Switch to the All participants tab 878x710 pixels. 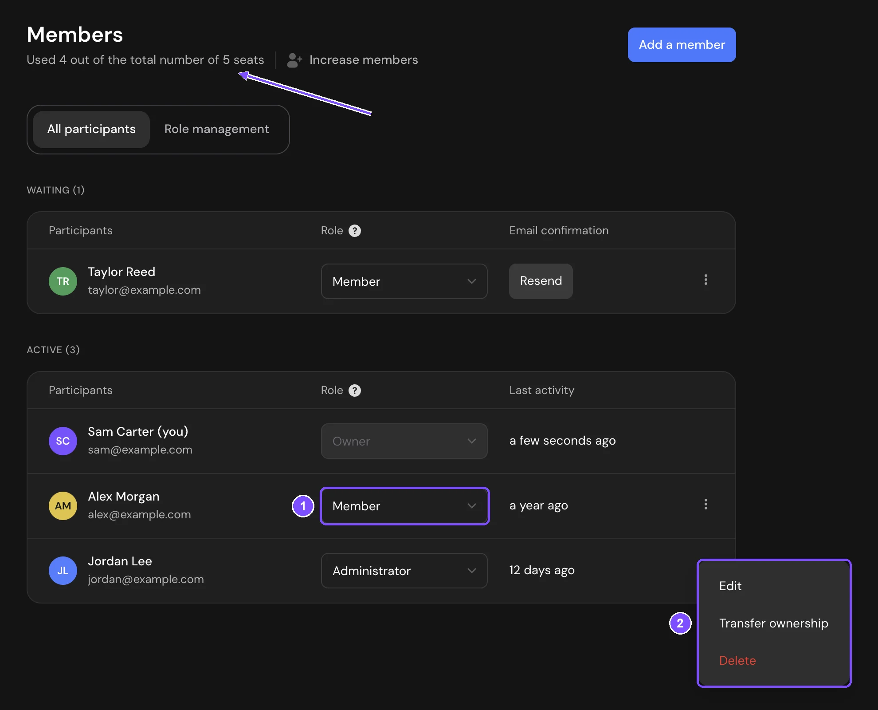91,129
